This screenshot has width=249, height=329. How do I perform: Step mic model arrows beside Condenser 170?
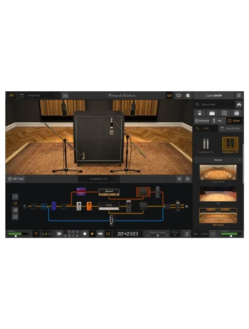pos(118,179)
